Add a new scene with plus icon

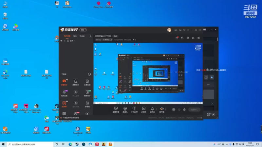click(91, 36)
